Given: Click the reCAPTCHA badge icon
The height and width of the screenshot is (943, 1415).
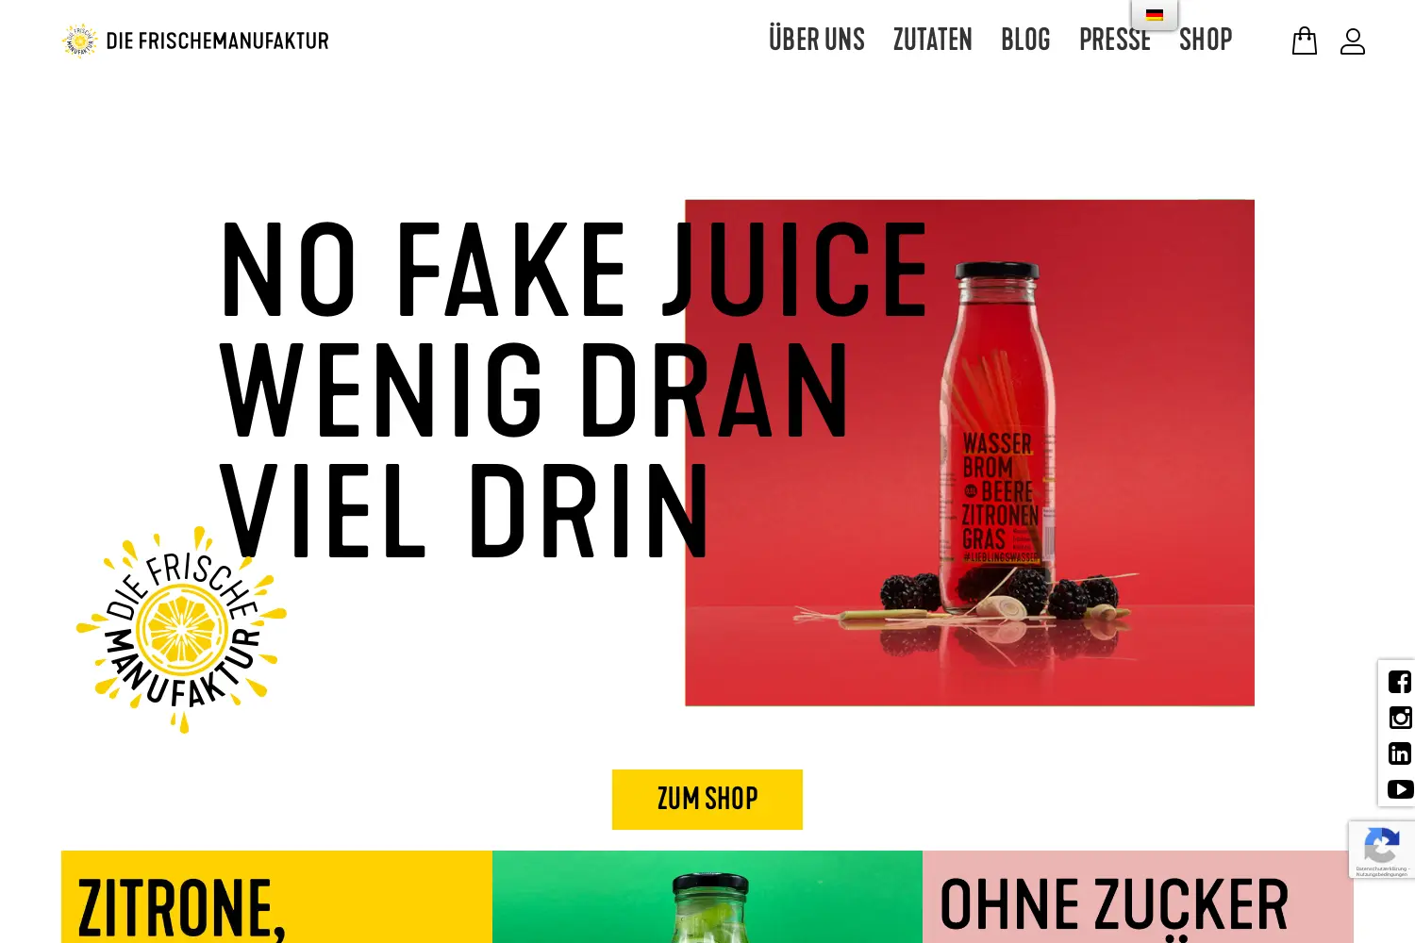Looking at the screenshot, I should tap(1382, 850).
